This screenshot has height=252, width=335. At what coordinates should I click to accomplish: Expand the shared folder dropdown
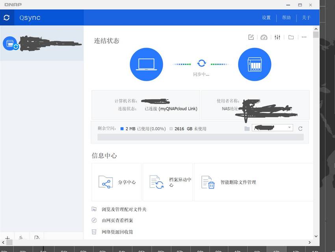(x=272, y=128)
